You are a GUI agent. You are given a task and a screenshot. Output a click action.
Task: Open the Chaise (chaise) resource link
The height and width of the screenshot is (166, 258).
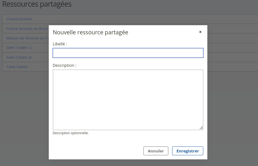(x=19, y=19)
